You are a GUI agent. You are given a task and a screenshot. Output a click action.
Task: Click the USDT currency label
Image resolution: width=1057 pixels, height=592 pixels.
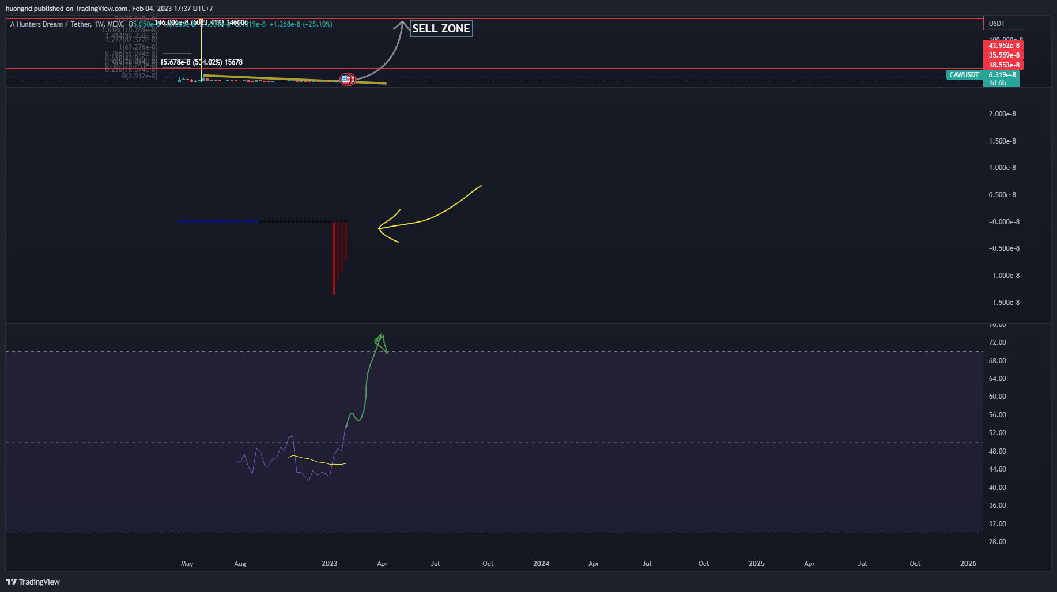[996, 24]
